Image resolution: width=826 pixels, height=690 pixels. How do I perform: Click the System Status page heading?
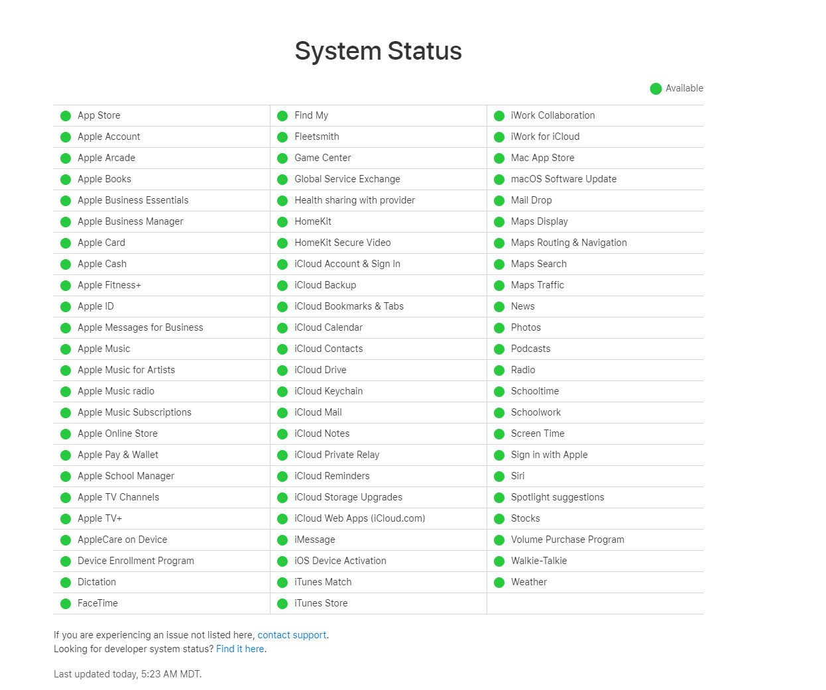coord(379,51)
